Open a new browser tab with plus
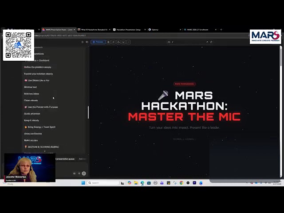Viewport: 284px width, 213px height. tap(221, 30)
